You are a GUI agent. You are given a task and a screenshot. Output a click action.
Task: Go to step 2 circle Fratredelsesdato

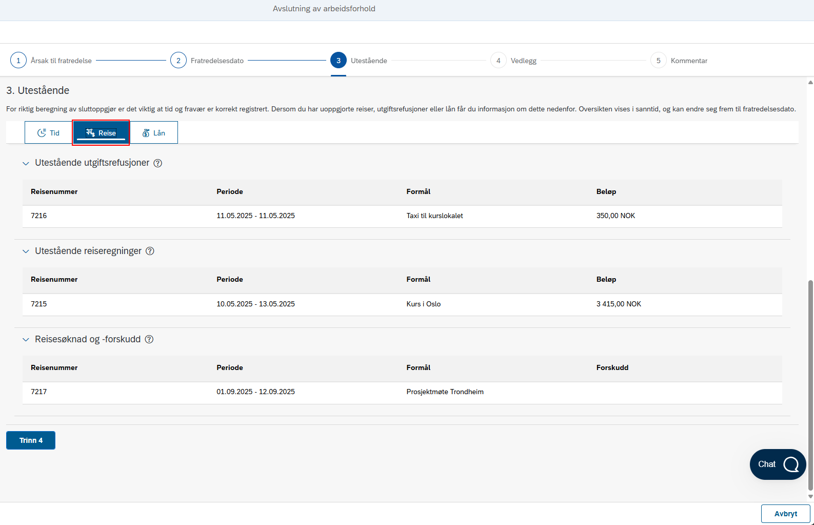(x=178, y=61)
